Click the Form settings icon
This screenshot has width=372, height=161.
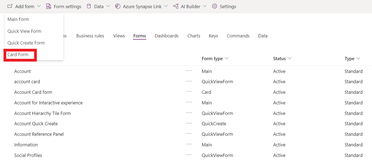[x=49, y=6]
